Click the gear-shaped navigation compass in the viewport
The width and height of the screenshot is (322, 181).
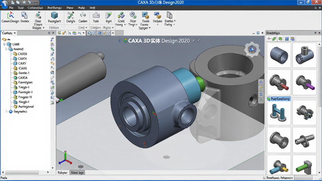pos(252,49)
